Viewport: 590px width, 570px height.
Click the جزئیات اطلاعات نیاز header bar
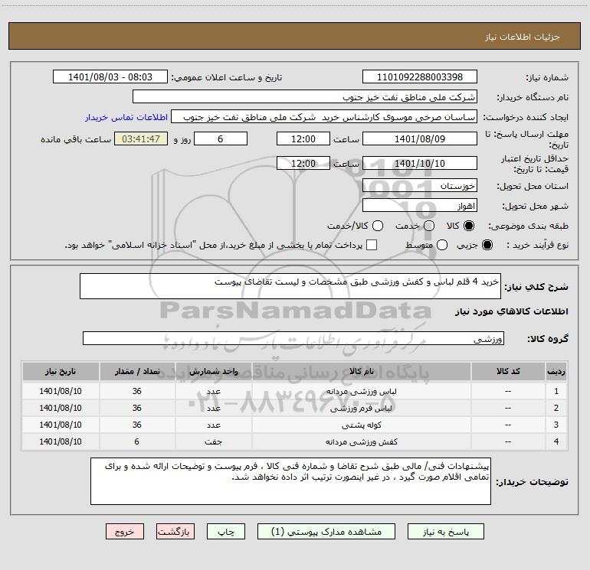point(295,36)
